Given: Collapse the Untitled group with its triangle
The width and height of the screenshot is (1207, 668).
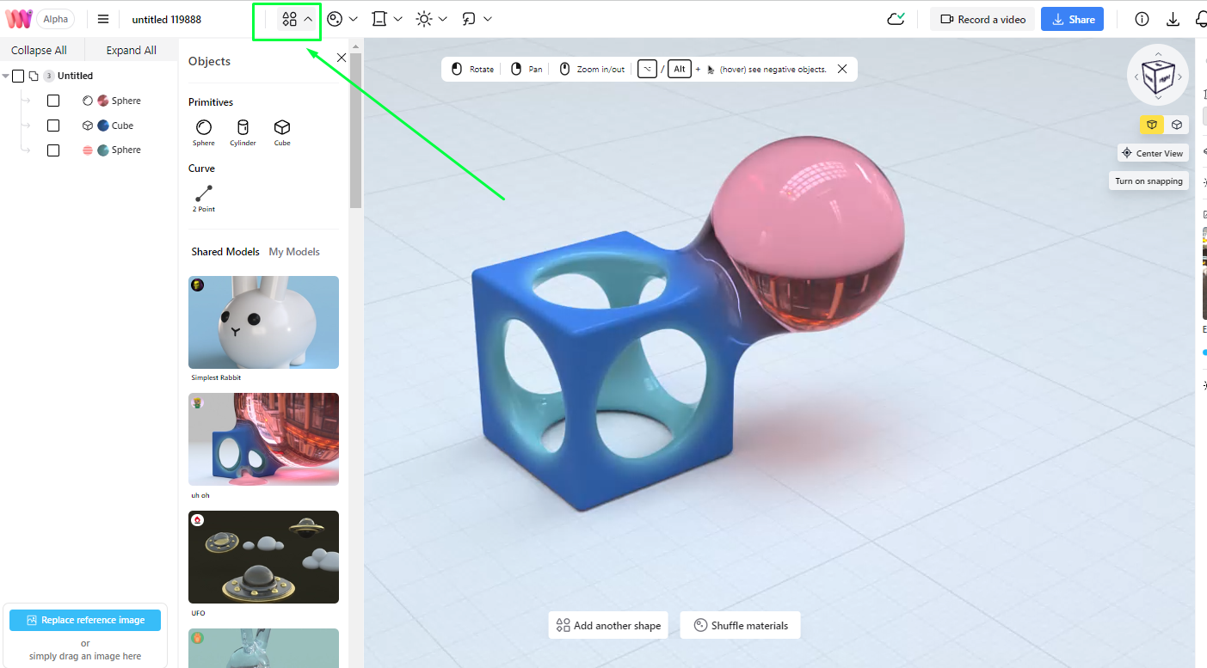Looking at the screenshot, I should (x=6, y=76).
